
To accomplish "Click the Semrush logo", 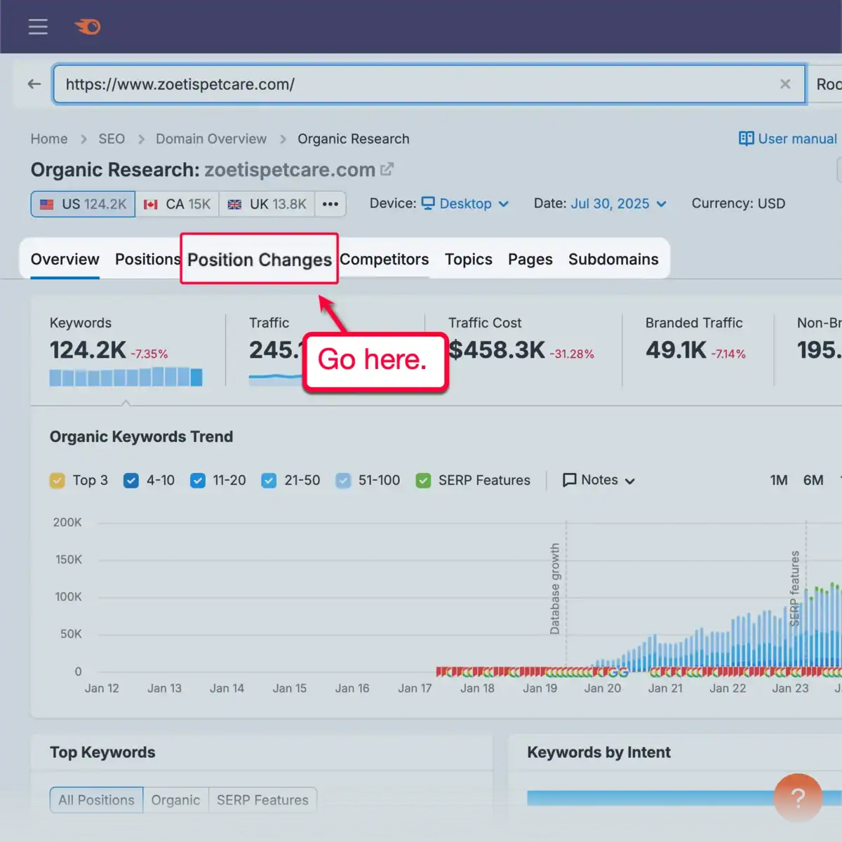I will pyautogui.click(x=86, y=27).
